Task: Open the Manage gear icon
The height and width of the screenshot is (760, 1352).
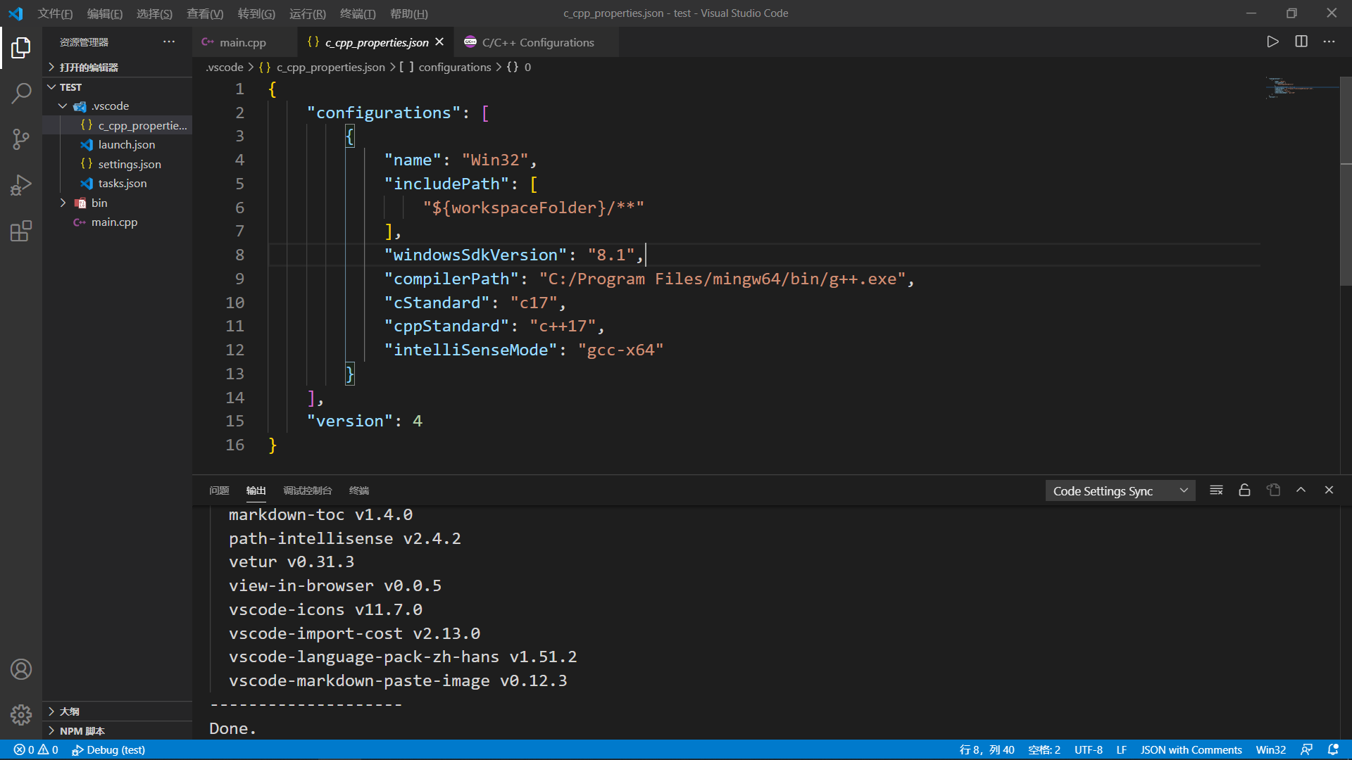Action: [21, 715]
